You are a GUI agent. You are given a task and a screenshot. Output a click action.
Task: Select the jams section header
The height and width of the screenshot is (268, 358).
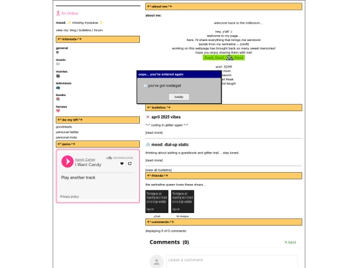point(97,144)
